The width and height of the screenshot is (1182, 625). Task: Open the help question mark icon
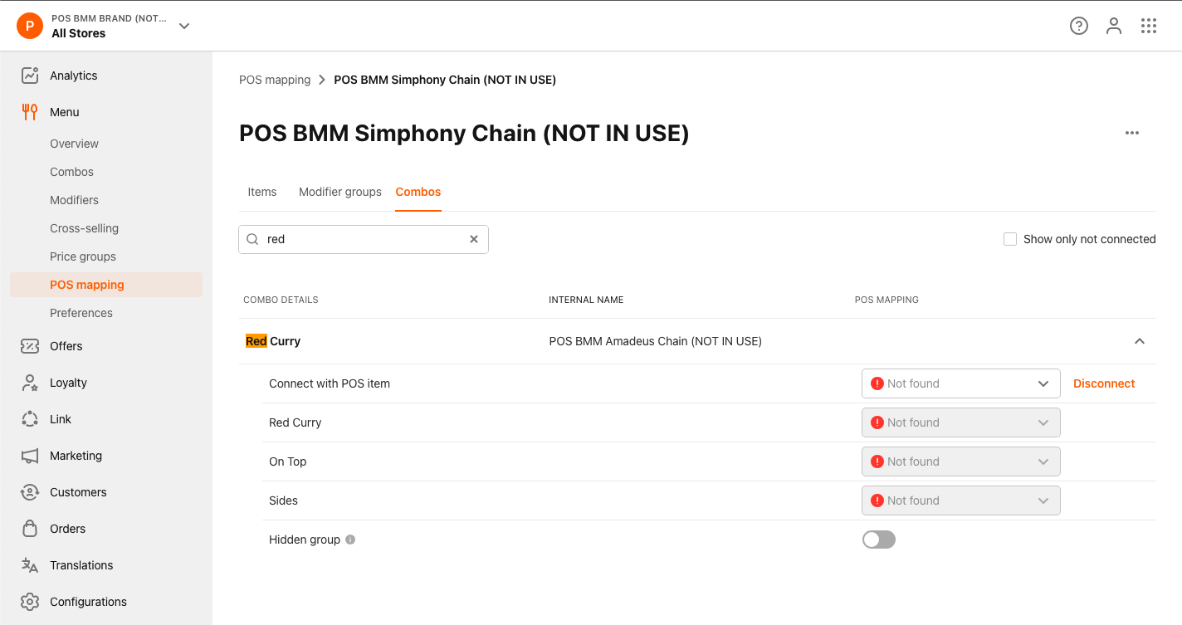[1079, 26]
